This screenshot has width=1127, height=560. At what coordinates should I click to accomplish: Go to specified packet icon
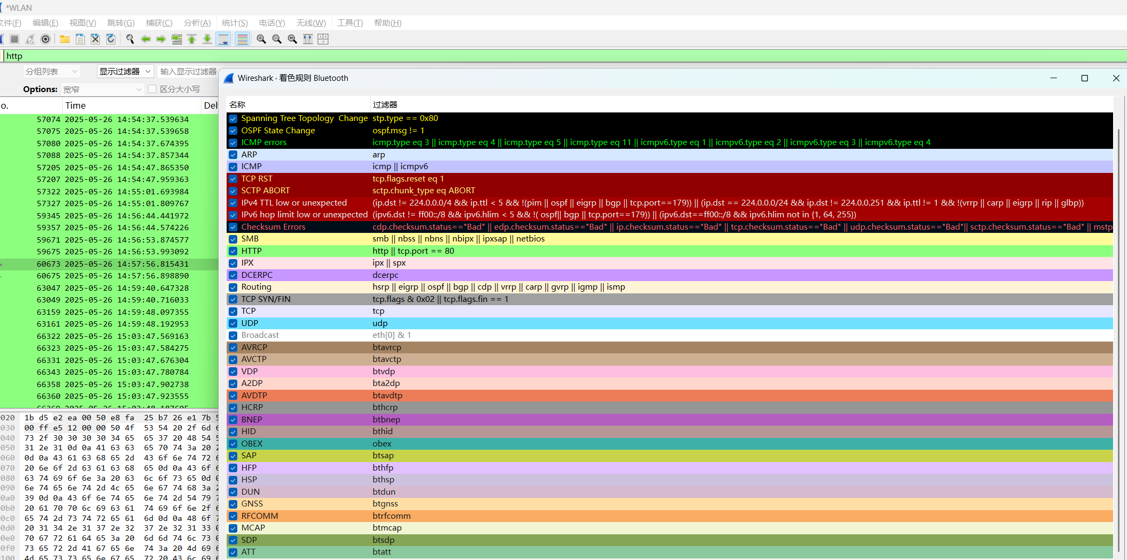[x=177, y=39]
